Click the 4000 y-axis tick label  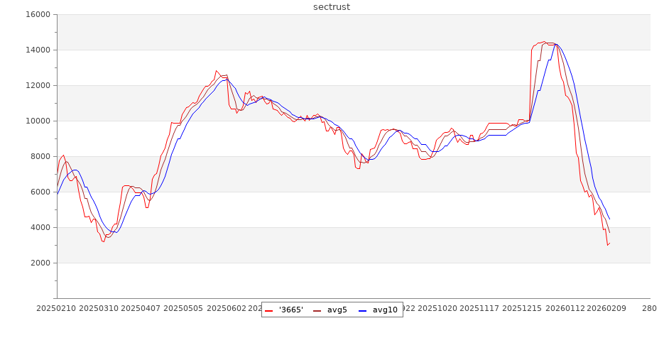(x=39, y=227)
